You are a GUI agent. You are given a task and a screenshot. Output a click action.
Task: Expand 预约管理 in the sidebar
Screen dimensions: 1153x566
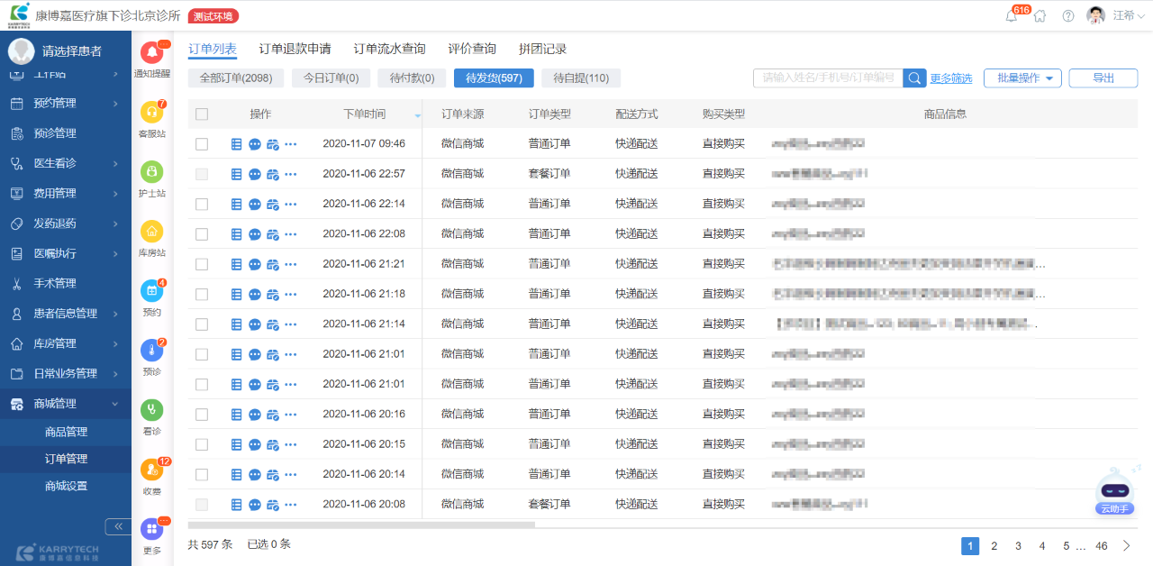click(x=66, y=104)
